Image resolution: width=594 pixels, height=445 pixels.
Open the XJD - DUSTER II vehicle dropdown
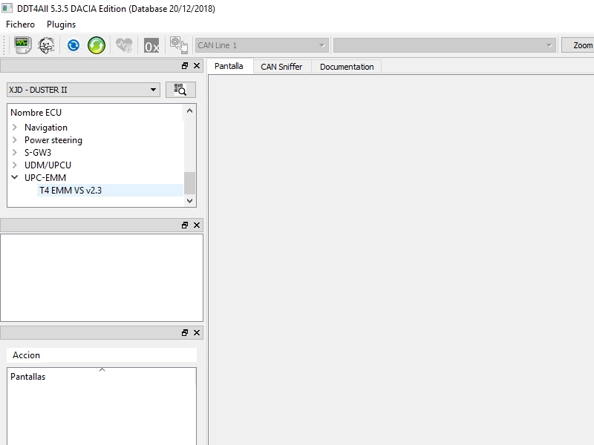pos(83,90)
